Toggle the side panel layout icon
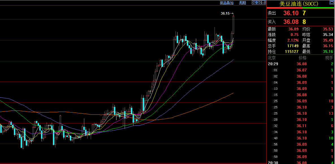 tap(263, 3)
